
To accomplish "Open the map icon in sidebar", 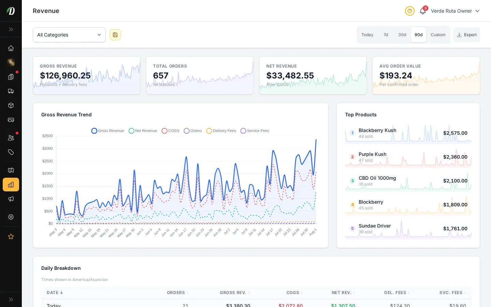I will [11, 170].
